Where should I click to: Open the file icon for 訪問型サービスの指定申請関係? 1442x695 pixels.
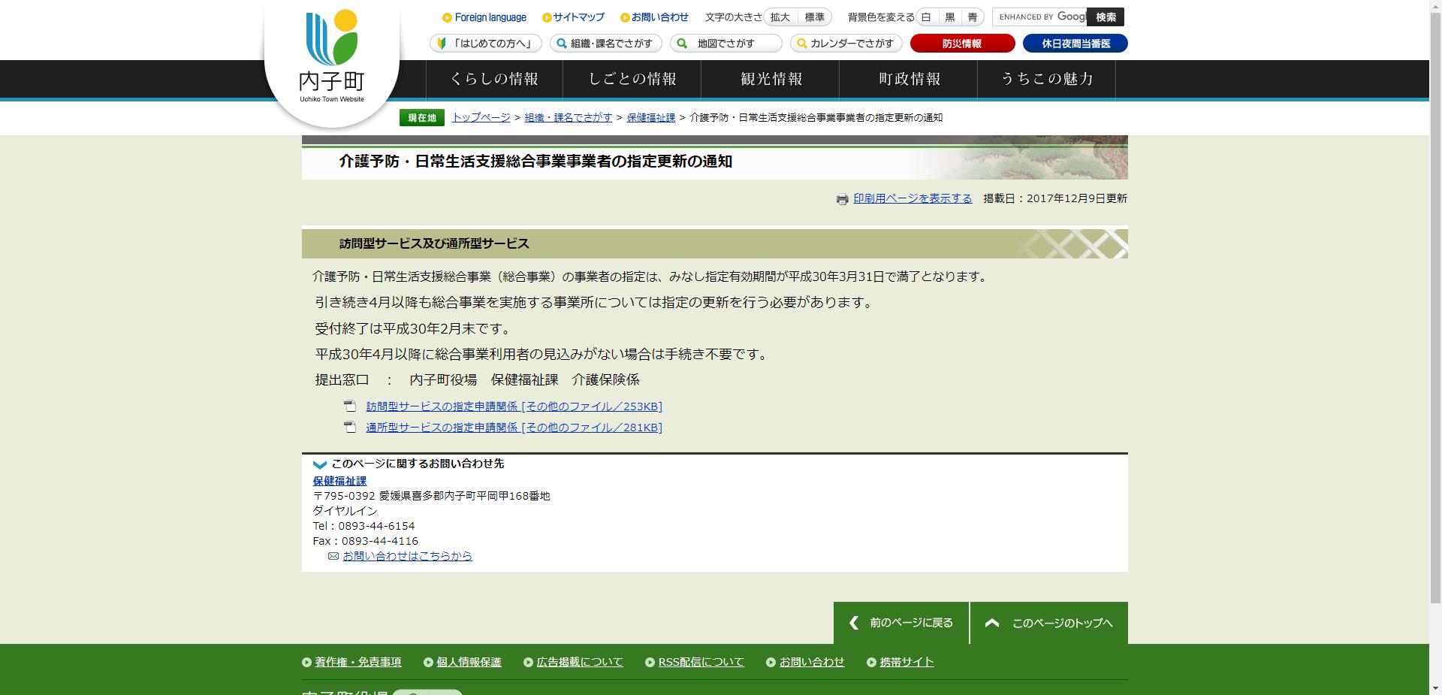(x=350, y=406)
